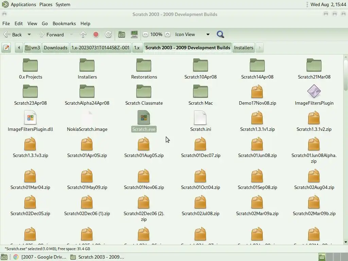The height and width of the screenshot is (261, 348).
Task: Open the Icon View mode dropdown
Action: 192,34
